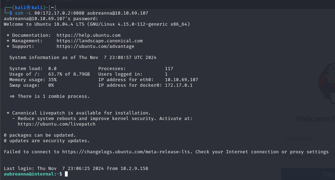335x180 pixels.
Task: Click the Kali skull symbol in the prompt
Action: [26, 7]
